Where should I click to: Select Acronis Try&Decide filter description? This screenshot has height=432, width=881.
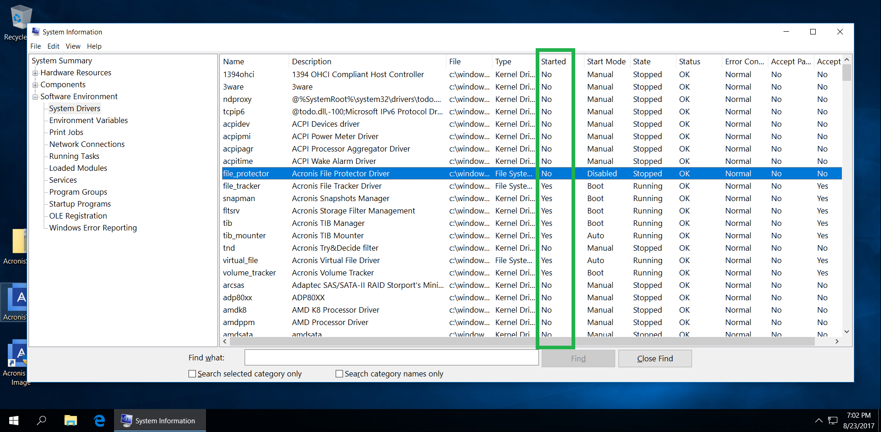pos(335,248)
